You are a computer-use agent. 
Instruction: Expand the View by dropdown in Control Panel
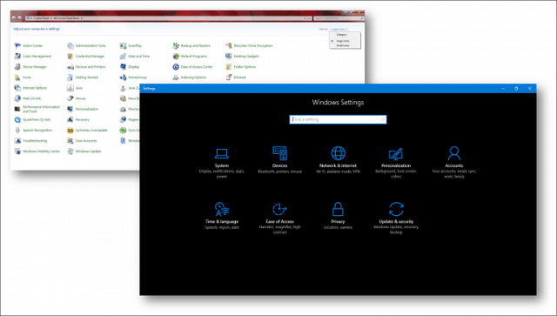(339, 29)
